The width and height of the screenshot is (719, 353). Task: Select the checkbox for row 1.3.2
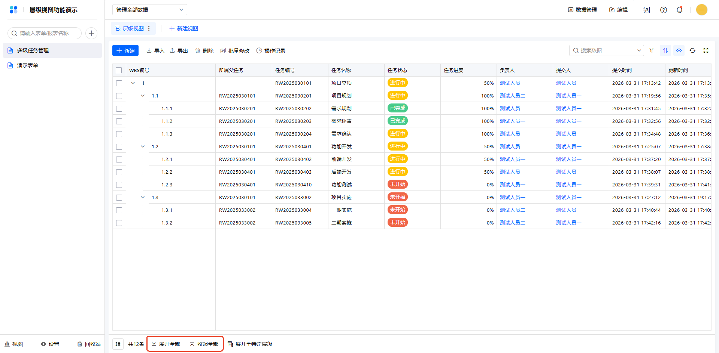pos(119,223)
